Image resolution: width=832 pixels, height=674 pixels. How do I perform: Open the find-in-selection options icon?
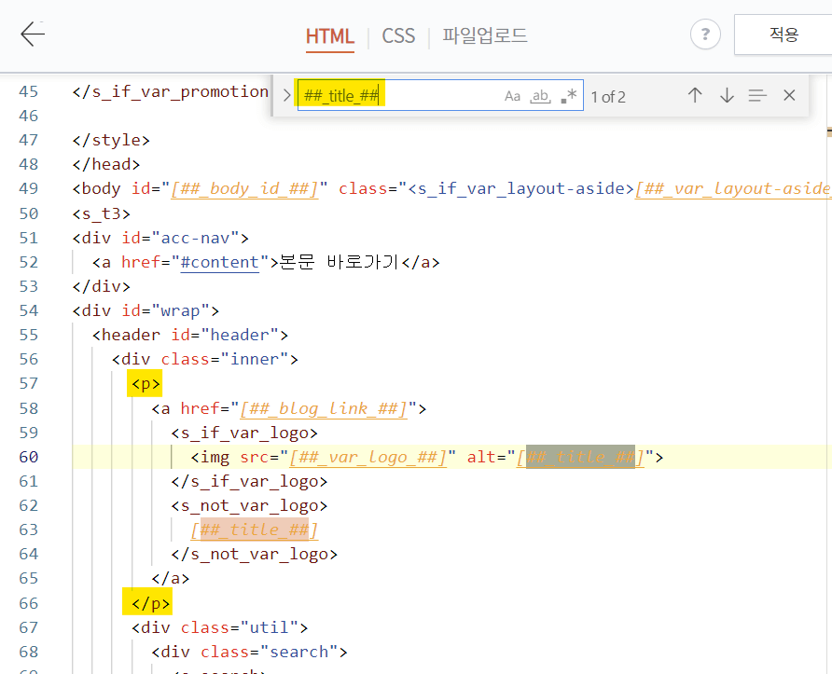coord(756,95)
